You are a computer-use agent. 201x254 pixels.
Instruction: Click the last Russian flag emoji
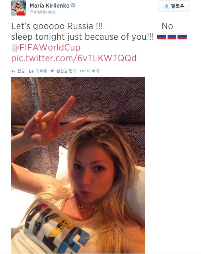coord(182,37)
